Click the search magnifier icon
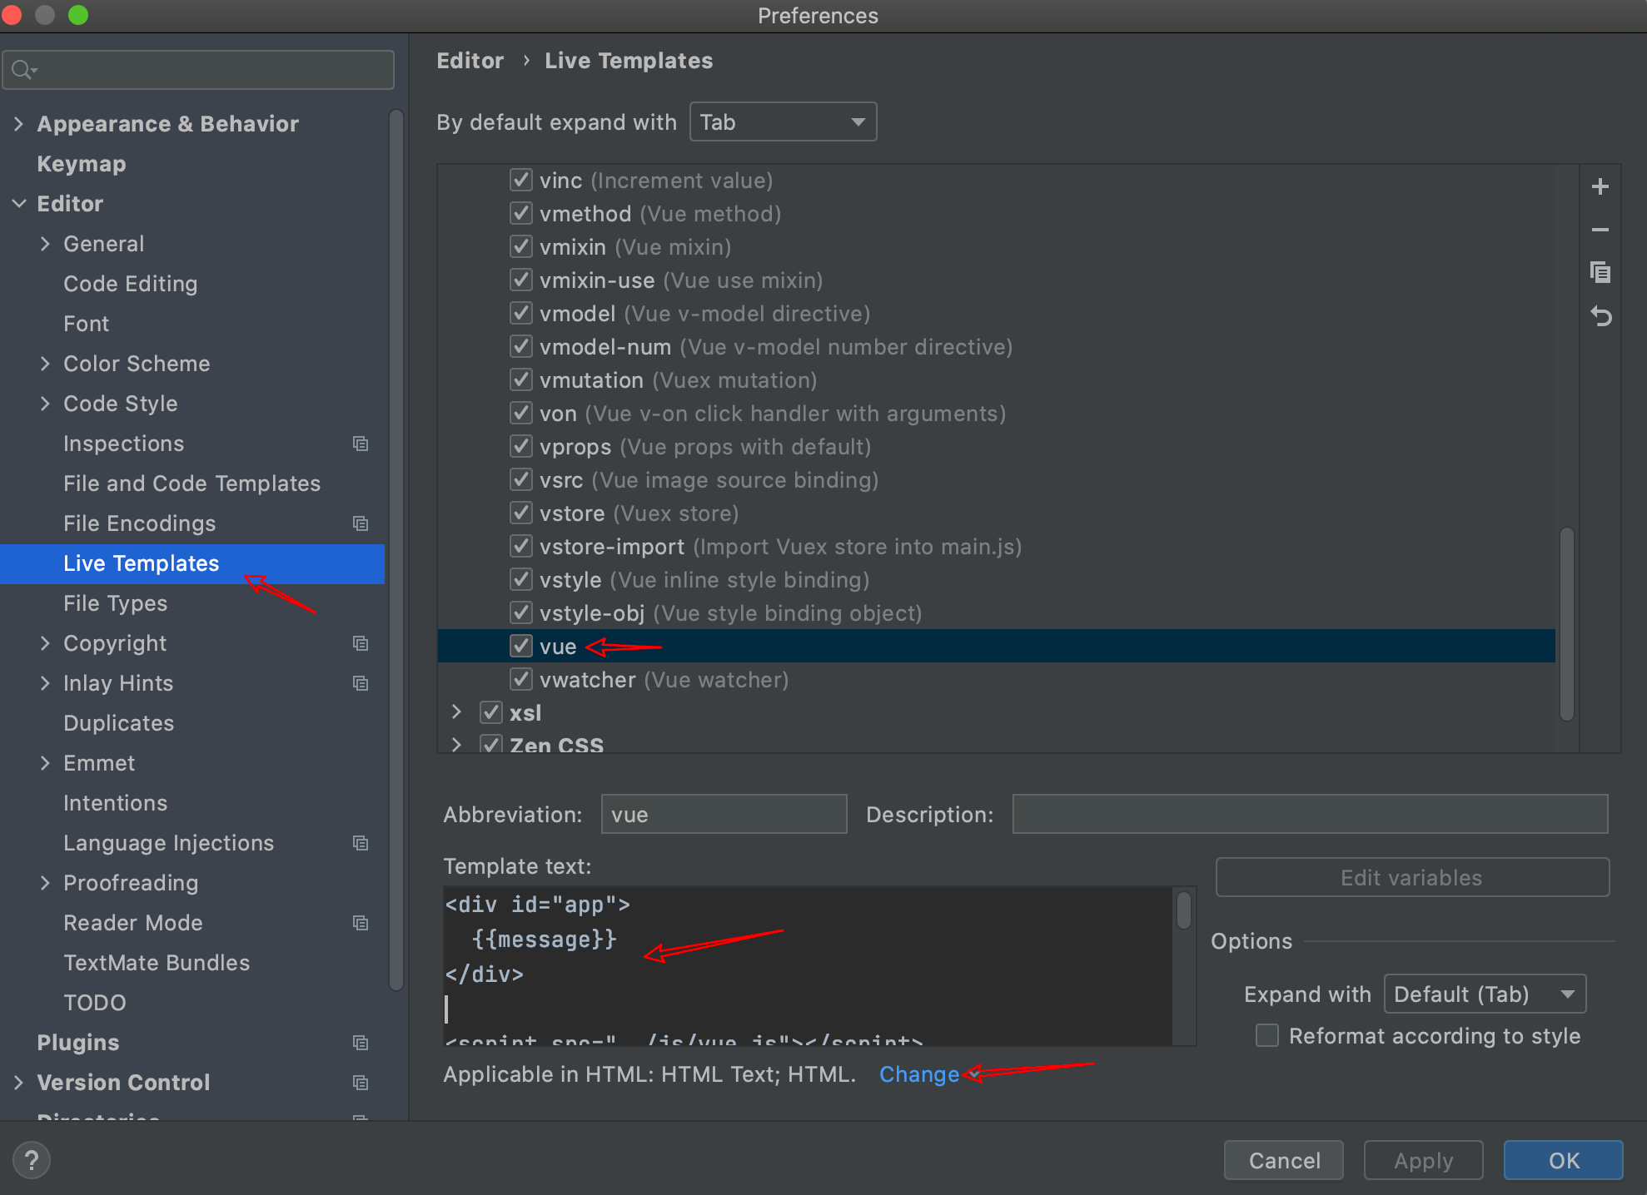Image resolution: width=1647 pixels, height=1195 pixels. click(x=23, y=70)
